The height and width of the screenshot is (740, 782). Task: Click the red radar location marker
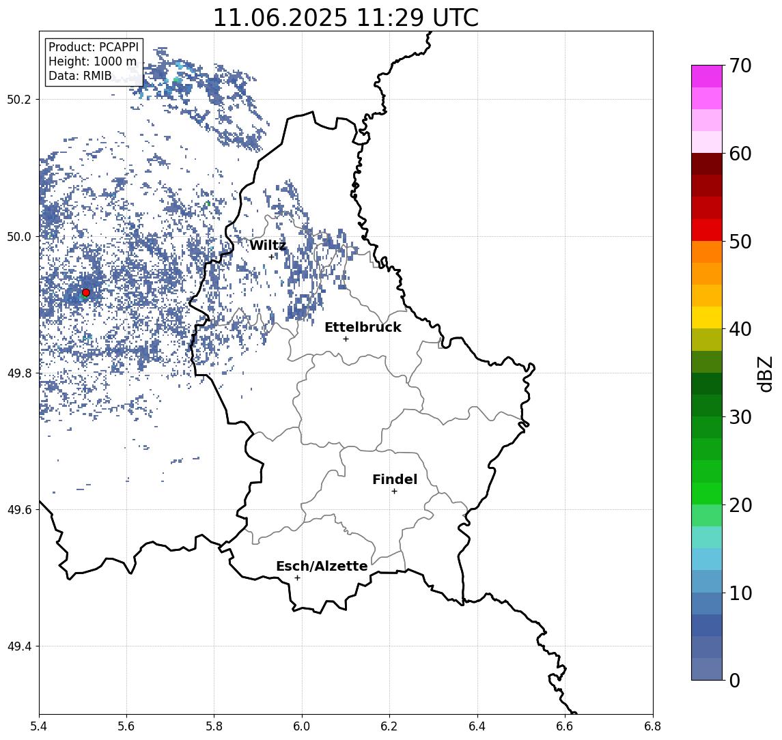(86, 293)
